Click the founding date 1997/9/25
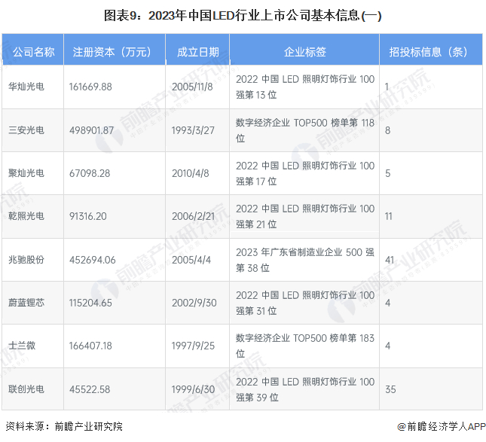 click(193, 346)
